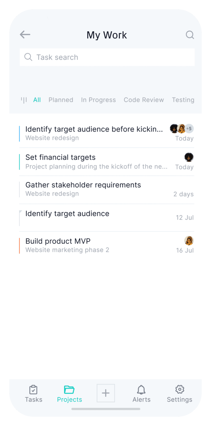Tap the assignee avatar on Build product MVP

(189, 240)
